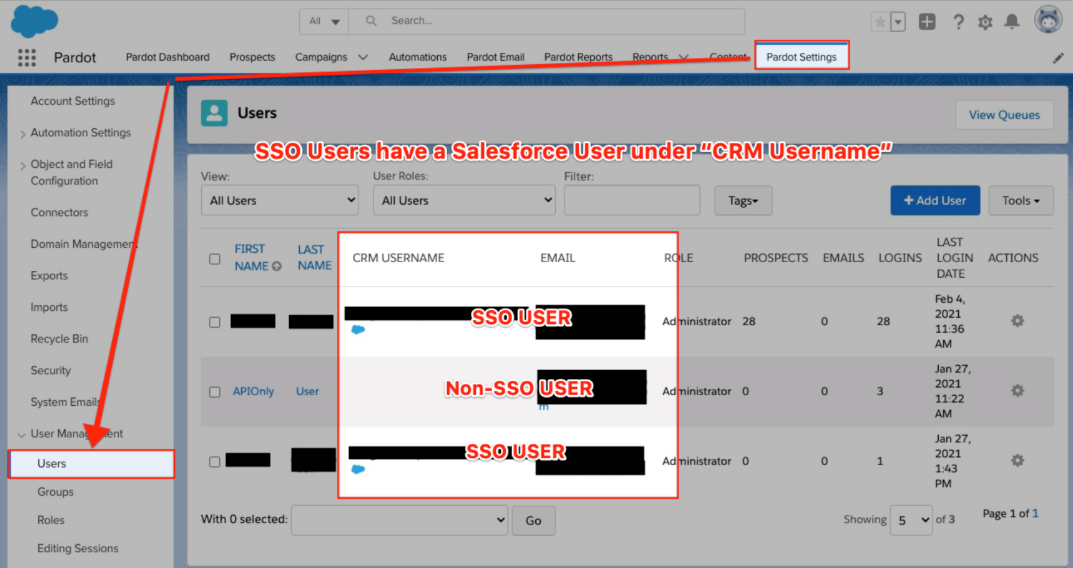Change the Showing rows count dropdown

911,520
